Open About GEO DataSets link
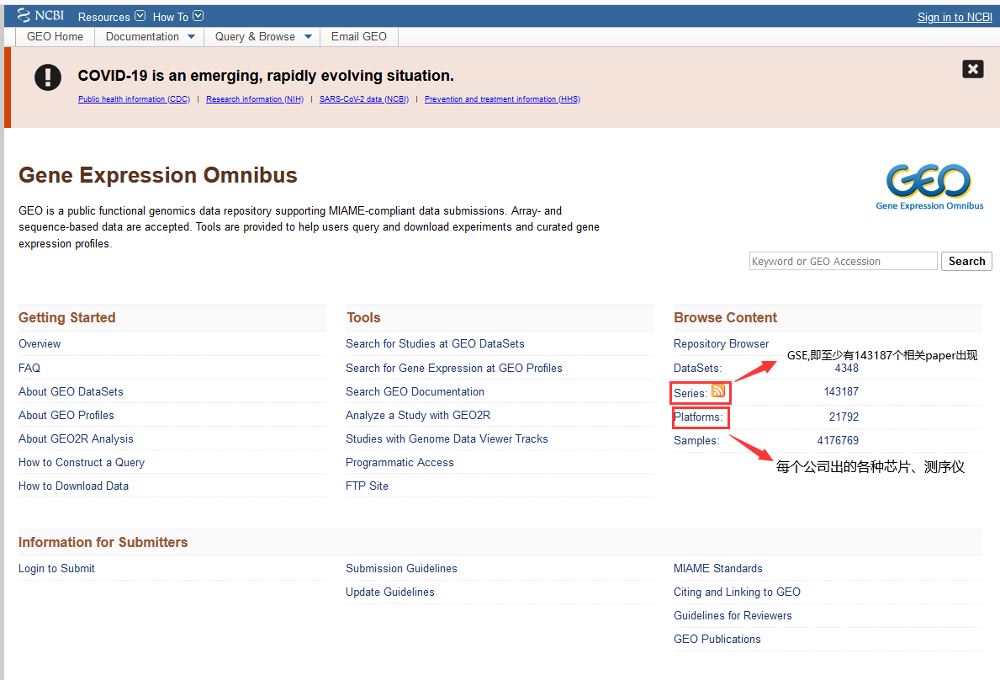Image resolution: width=1000 pixels, height=680 pixels. click(71, 391)
